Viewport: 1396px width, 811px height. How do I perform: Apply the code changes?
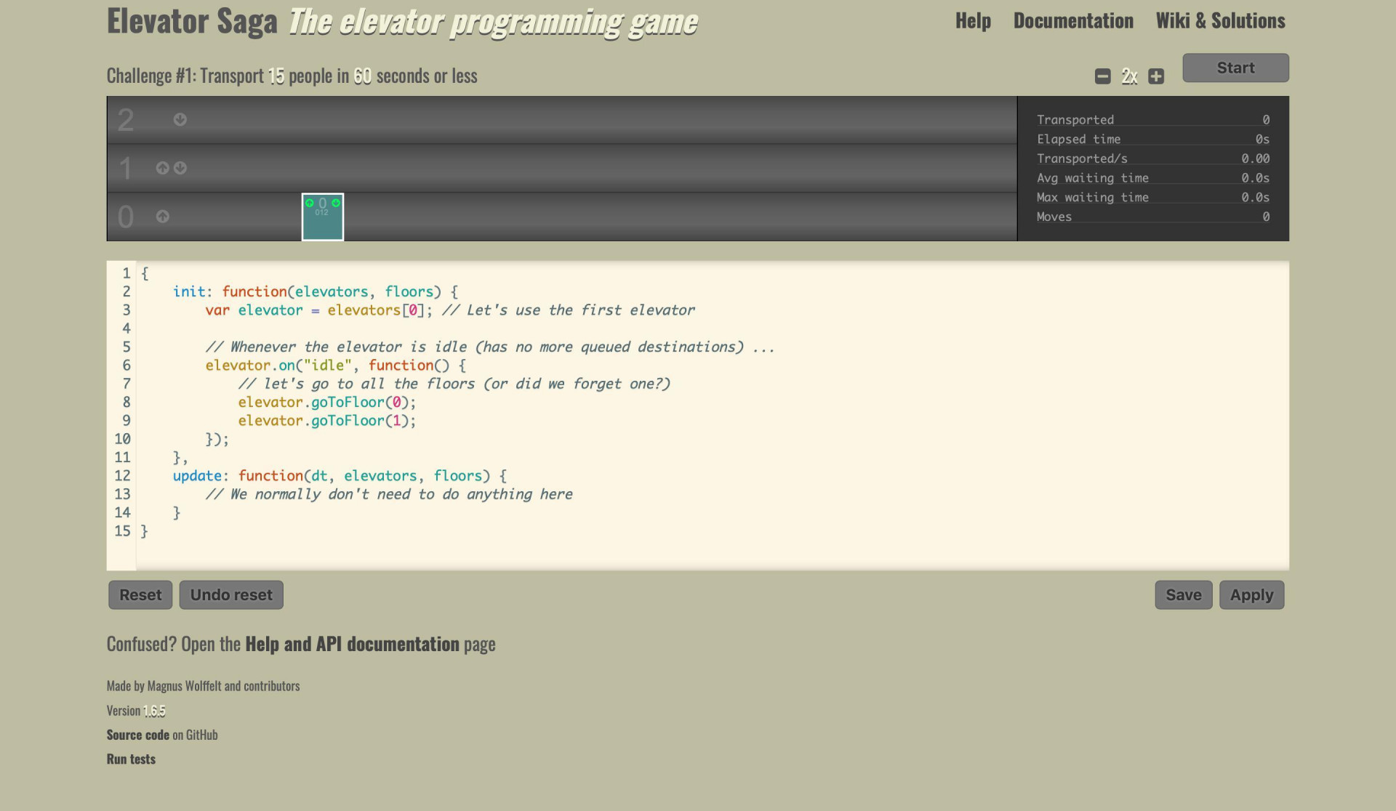pos(1251,594)
